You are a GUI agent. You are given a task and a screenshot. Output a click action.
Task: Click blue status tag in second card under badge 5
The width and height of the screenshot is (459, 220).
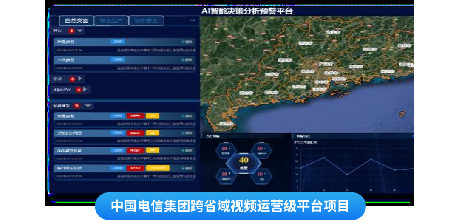[x=117, y=60]
